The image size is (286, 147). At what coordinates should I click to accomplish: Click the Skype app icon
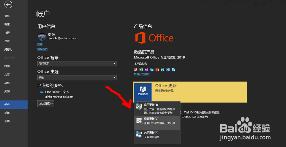pos(173,69)
